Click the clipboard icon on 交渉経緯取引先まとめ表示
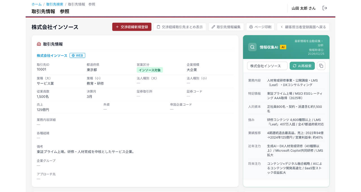Image resolution: width=361 pixels, height=192 pixels. point(158,27)
